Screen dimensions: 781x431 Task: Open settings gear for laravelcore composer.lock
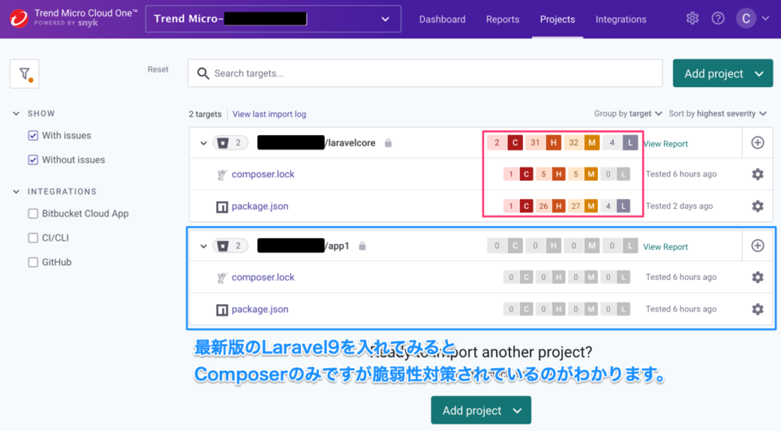pos(757,174)
